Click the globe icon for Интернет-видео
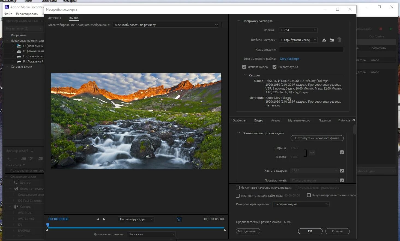The width and height of the screenshot is (400, 241). click(16, 189)
